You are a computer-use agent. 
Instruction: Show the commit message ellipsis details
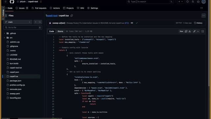click(132, 23)
